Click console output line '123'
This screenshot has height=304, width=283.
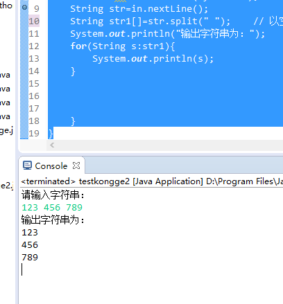point(30,233)
